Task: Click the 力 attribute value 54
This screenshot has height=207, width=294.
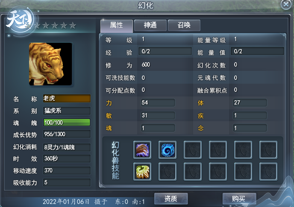Action: coord(158,103)
